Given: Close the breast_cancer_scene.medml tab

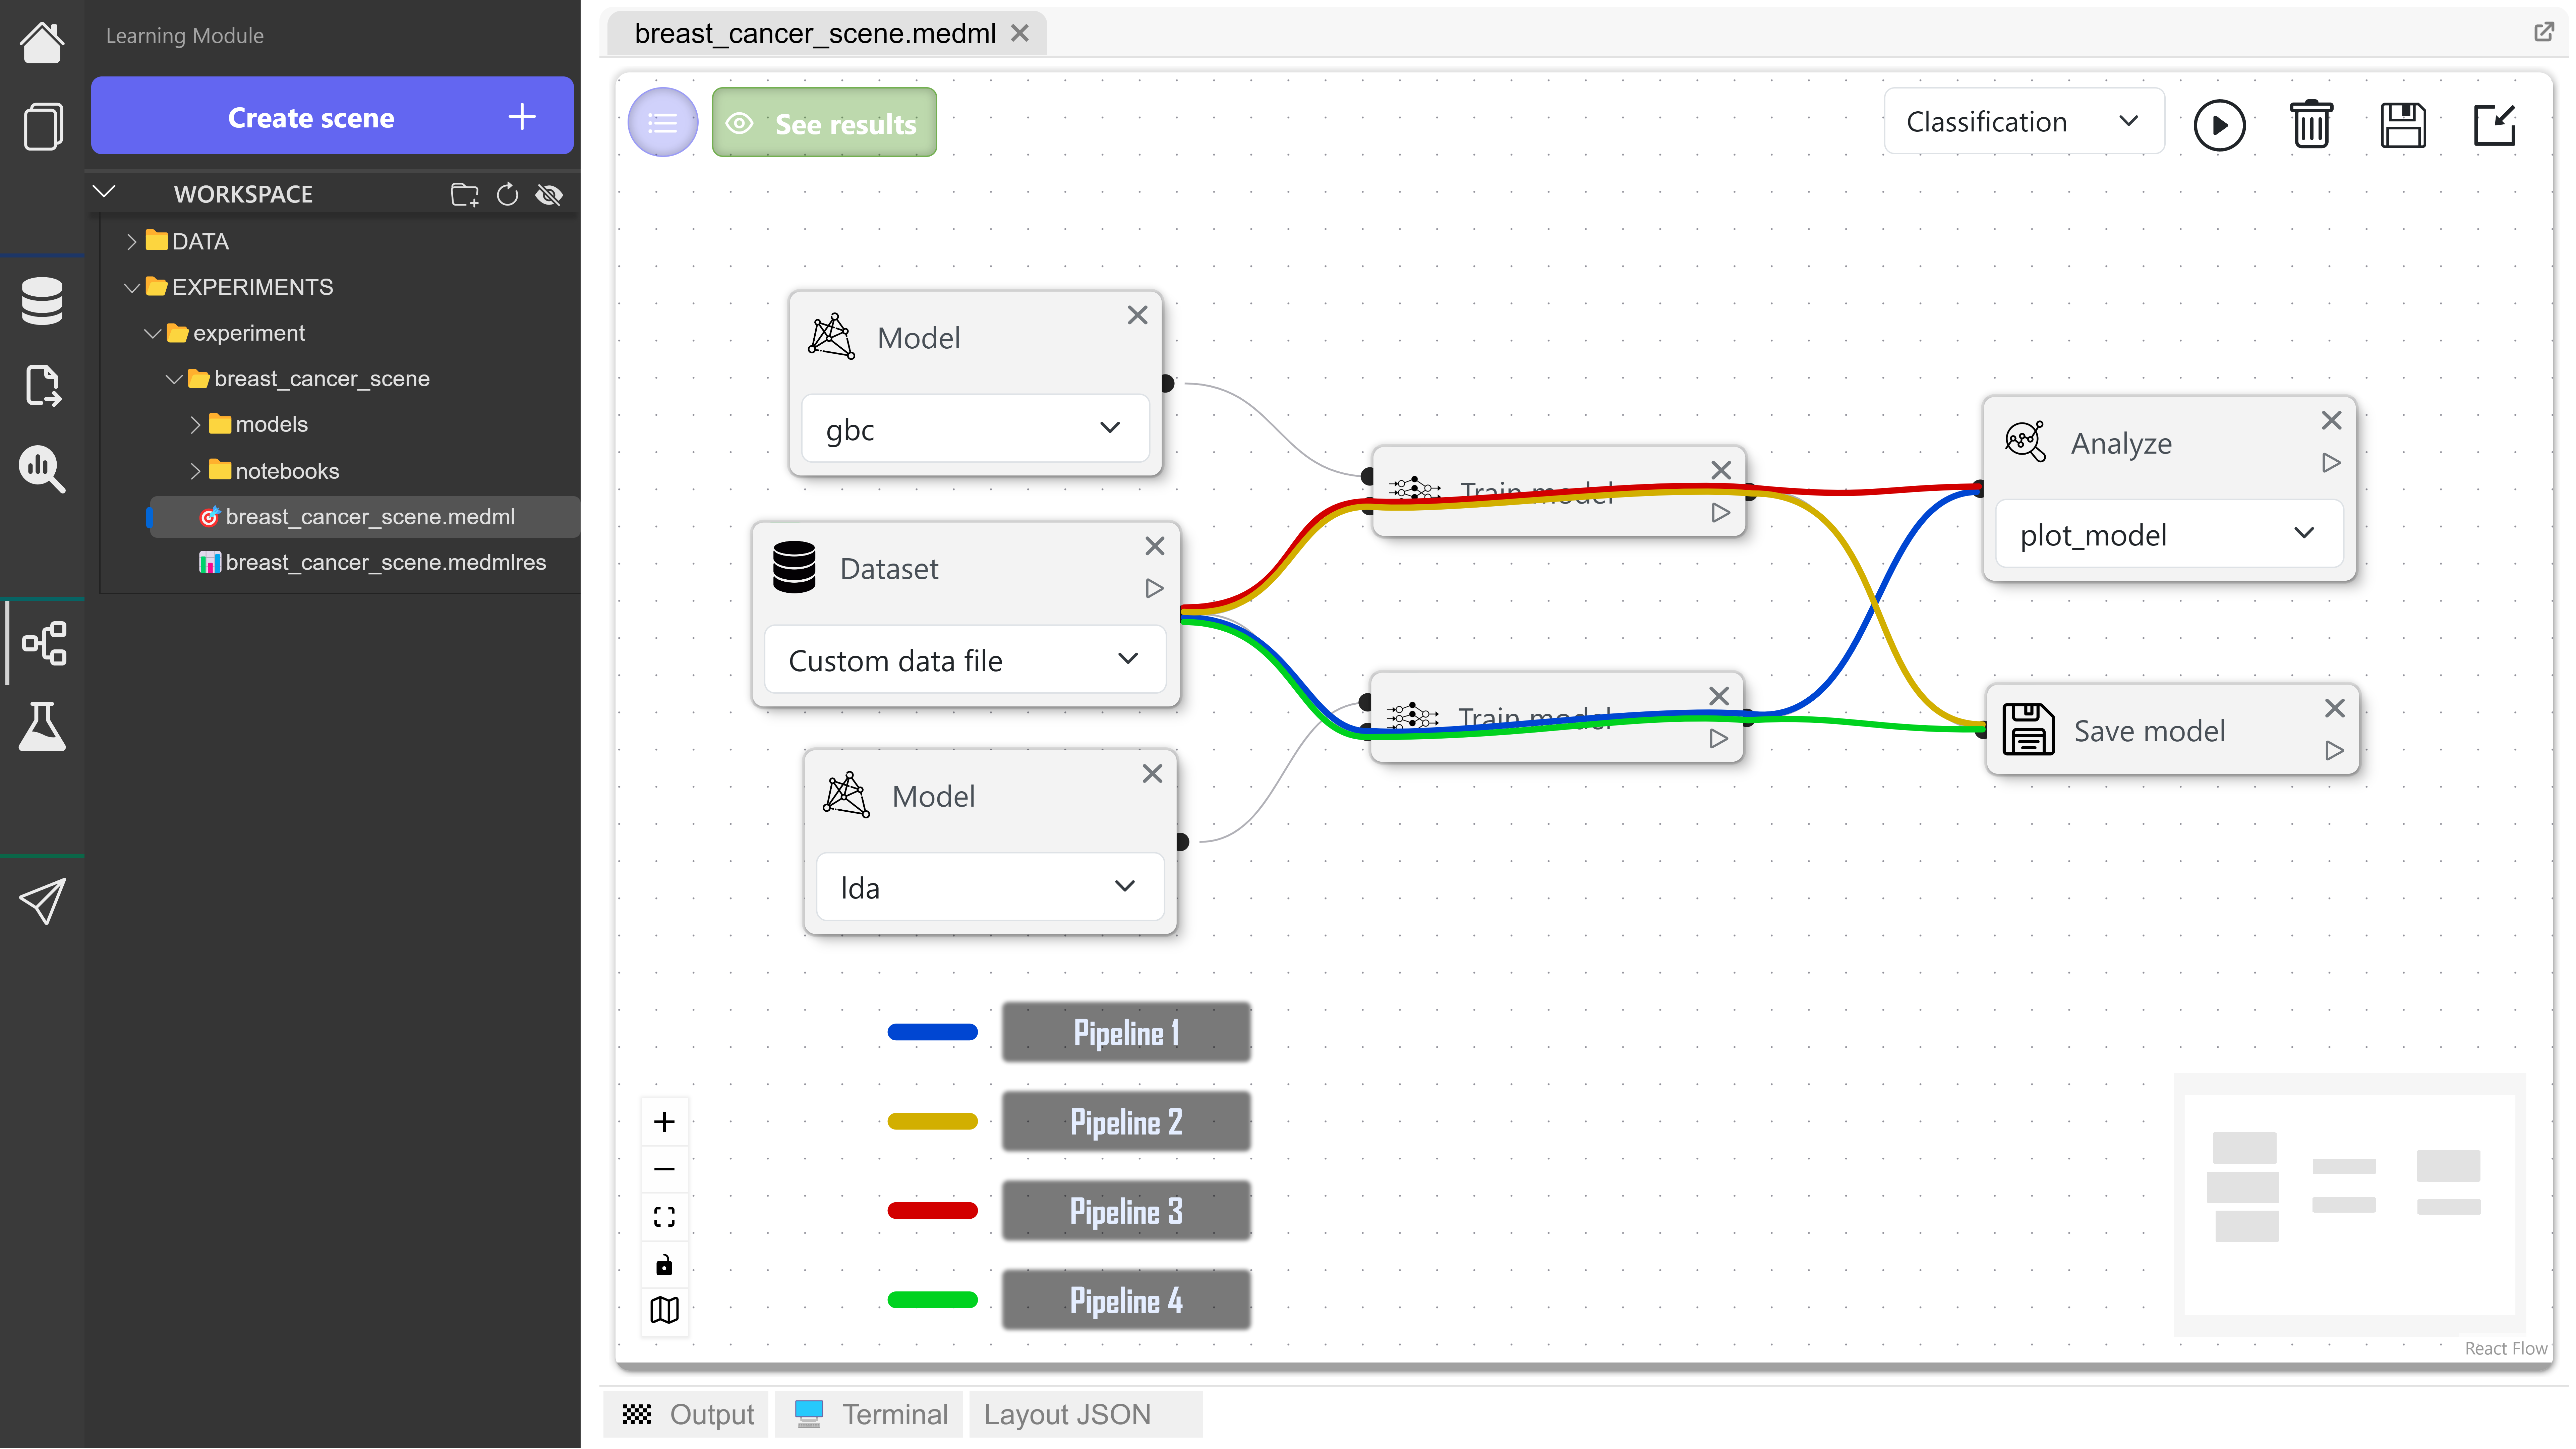Looking at the screenshot, I should 1019,33.
